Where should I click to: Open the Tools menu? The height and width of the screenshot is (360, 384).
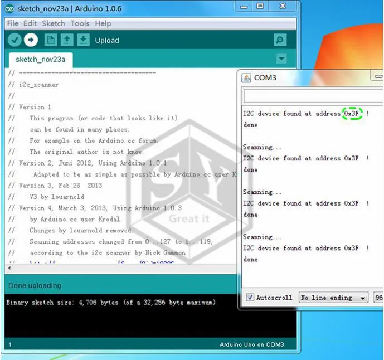tap(80, 23)
